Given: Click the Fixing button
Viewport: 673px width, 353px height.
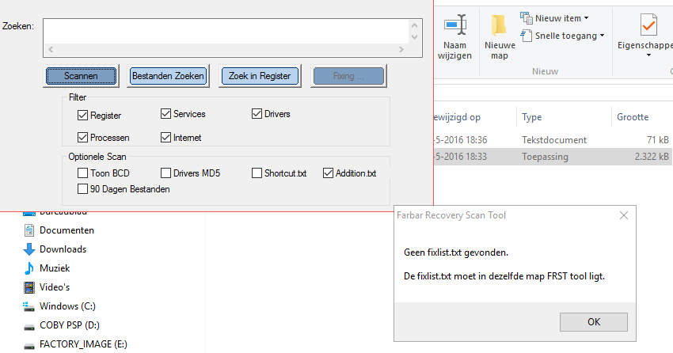Looking at the screenshot, I should (348, 76).
